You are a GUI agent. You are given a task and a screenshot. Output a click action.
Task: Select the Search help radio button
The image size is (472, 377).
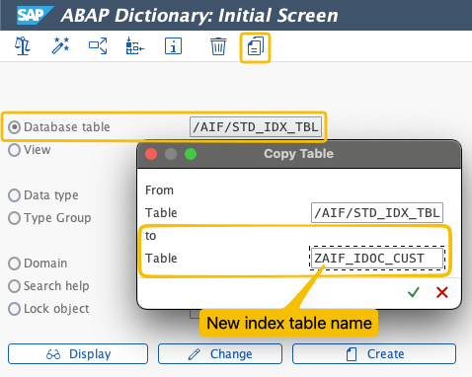(x=15, y=286)
